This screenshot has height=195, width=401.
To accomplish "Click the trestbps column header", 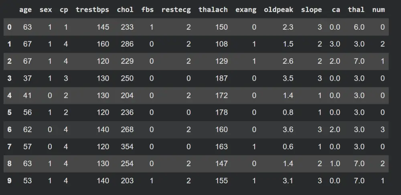I will click(92, 10).
